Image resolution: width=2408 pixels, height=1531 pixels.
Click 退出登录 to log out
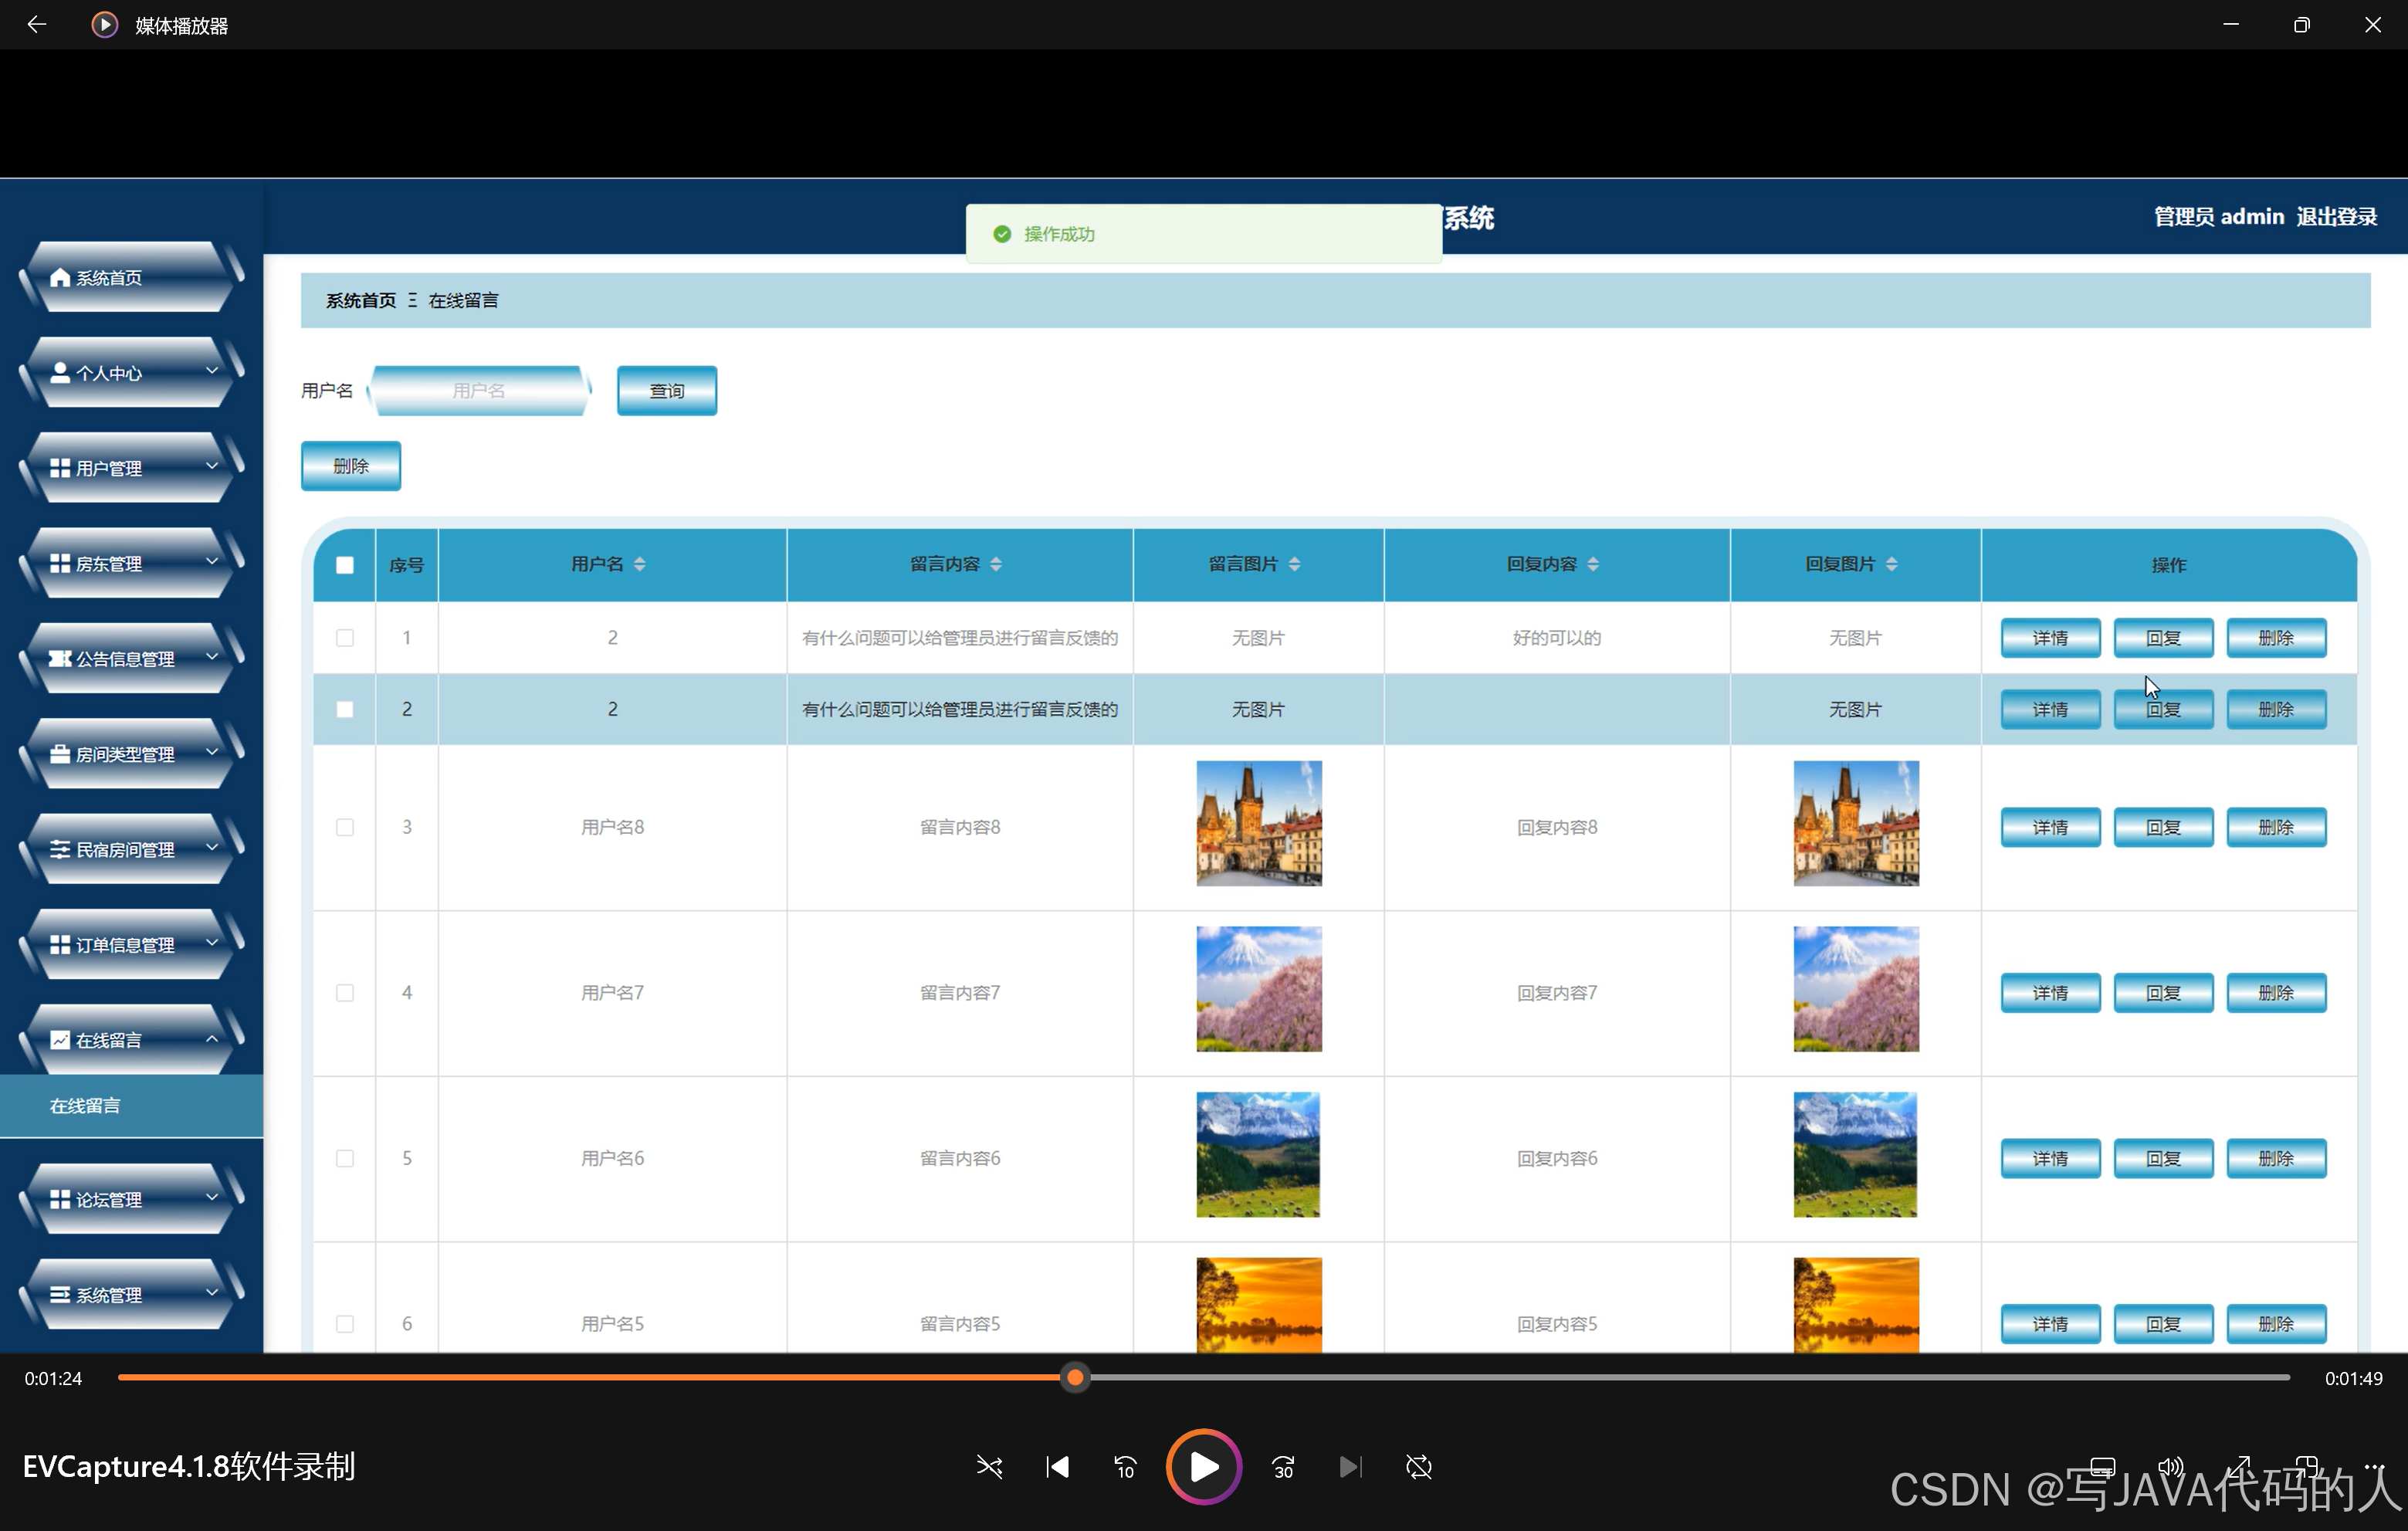click(x=2336, y=217)
